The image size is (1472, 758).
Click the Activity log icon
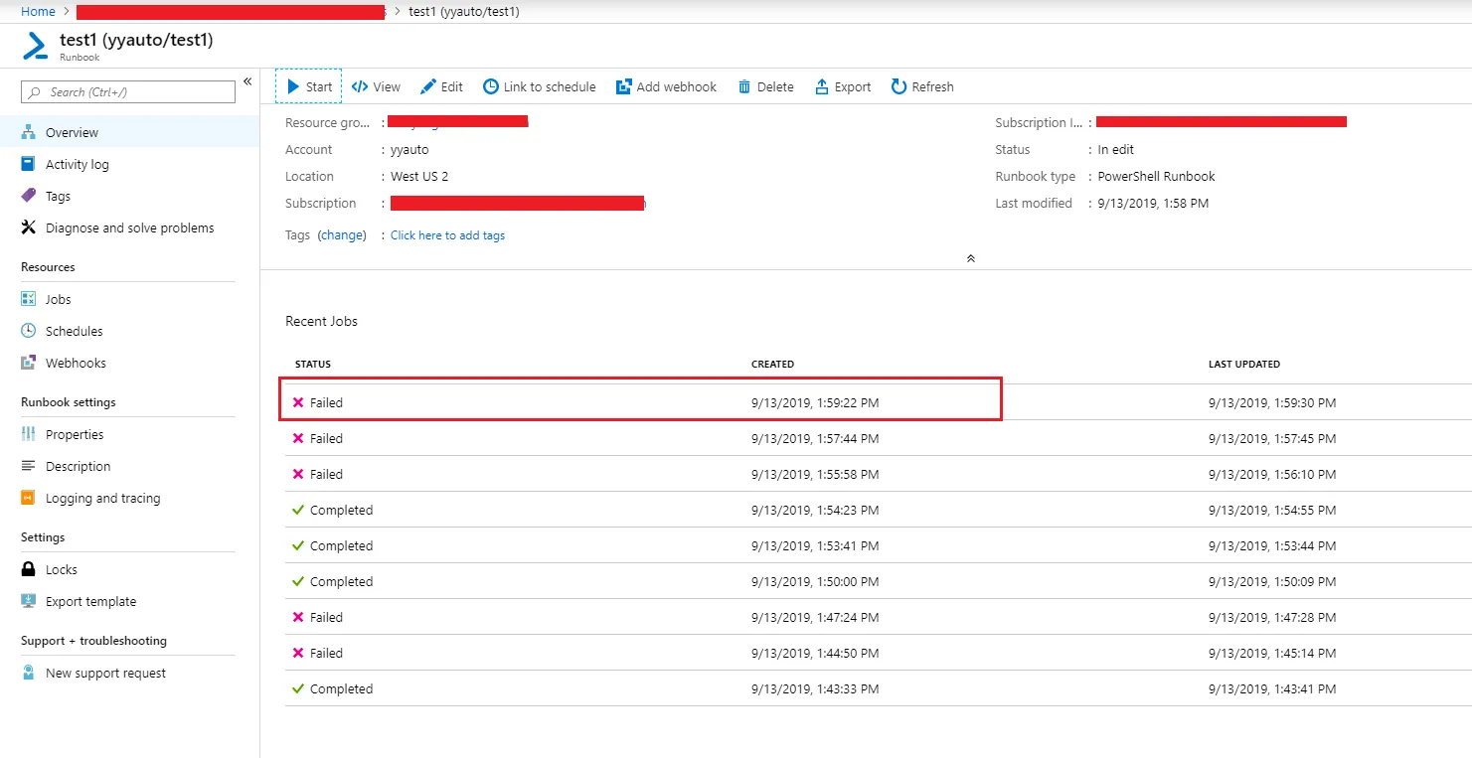pos(29,164)
